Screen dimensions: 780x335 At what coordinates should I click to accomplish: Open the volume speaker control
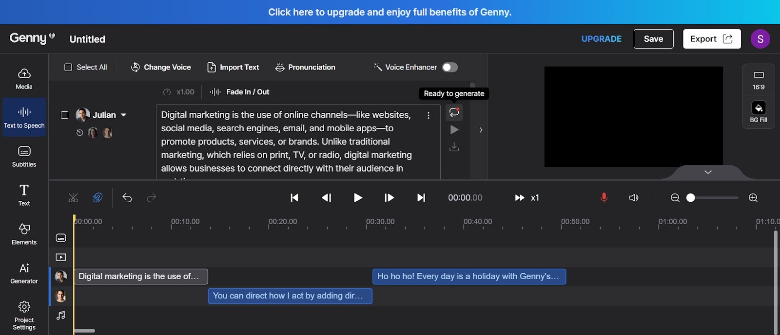coord(634,198)
